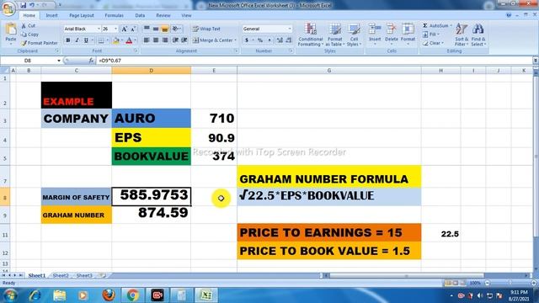Align text to bottom
Screen dimensions: 539x303
165,29
